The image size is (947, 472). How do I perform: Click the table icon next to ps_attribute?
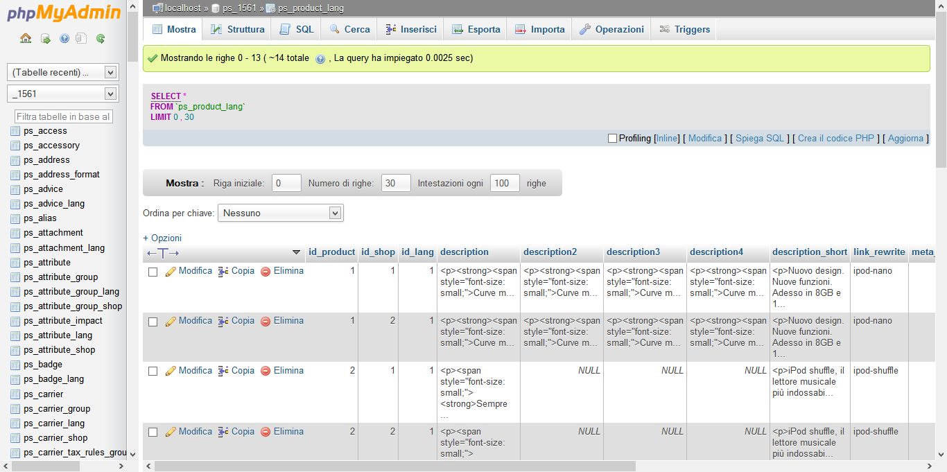[15, 263]
